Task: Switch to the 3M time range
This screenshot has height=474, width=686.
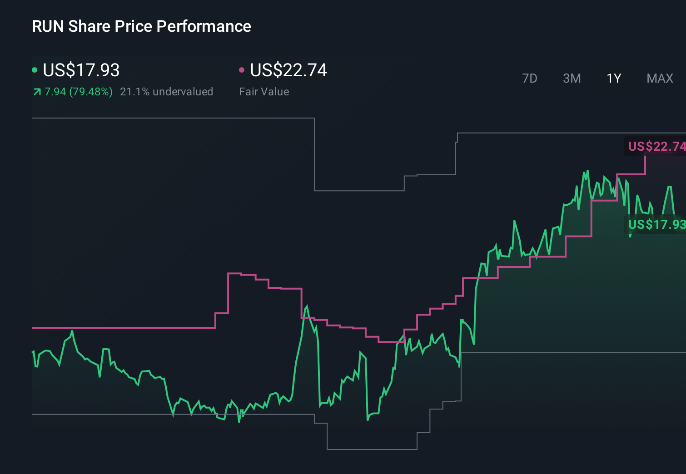Action: tap(572, 78)
